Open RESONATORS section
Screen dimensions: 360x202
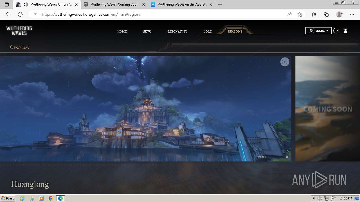[x=177, y=31]
